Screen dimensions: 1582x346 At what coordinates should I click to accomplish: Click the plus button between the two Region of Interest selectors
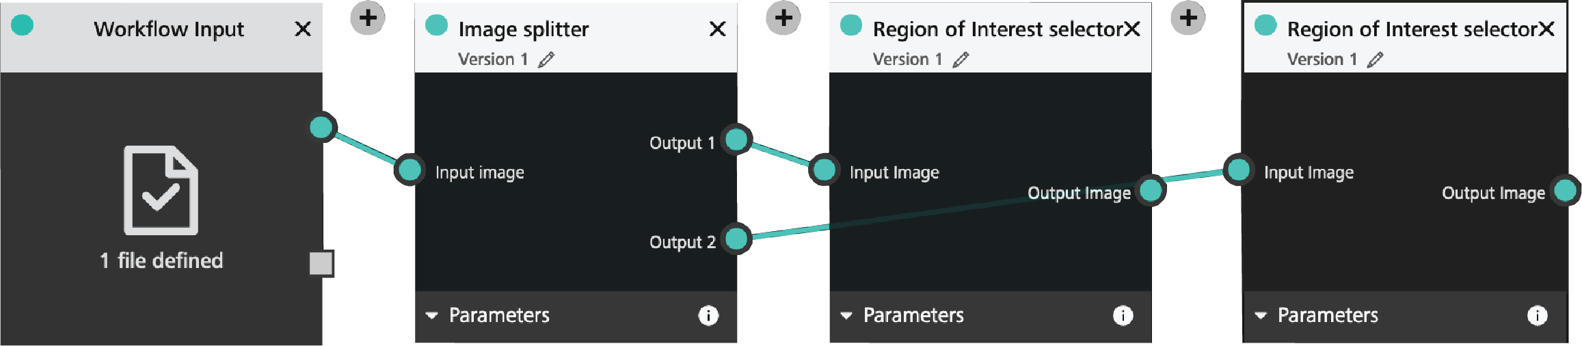click(1188, 18)
